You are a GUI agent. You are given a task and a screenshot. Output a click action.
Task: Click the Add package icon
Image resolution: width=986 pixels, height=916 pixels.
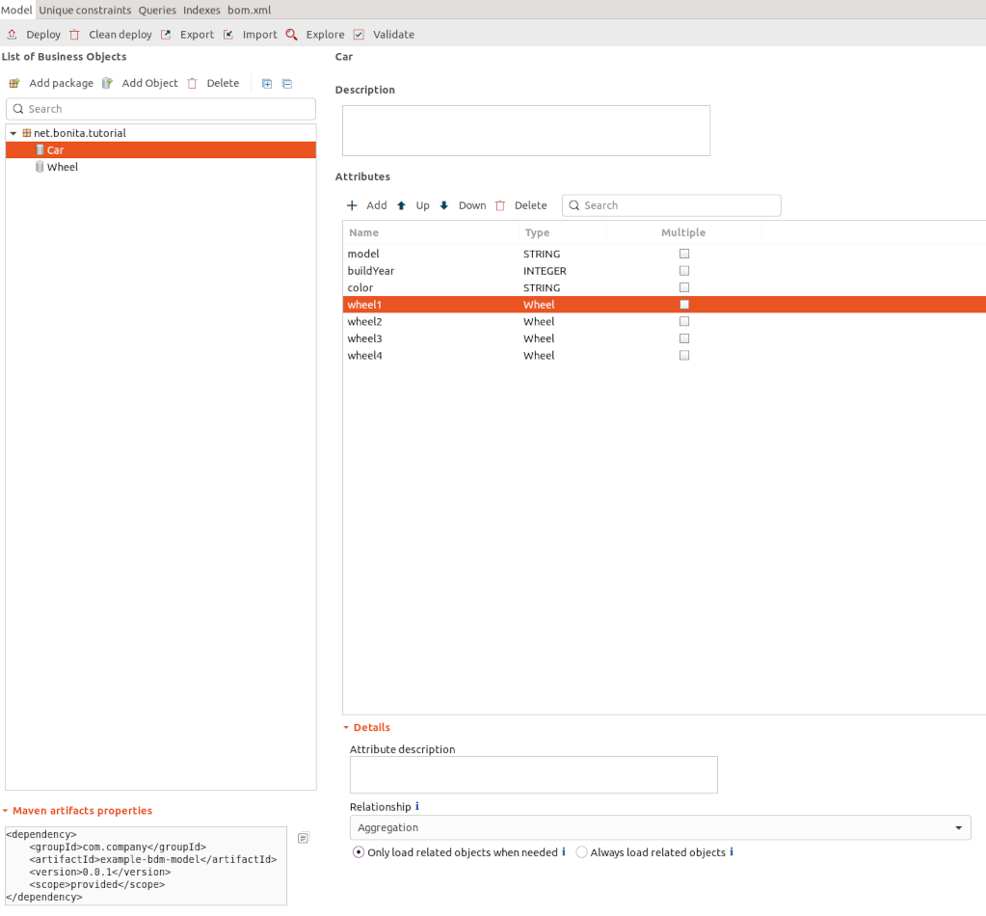click(14, 83)
